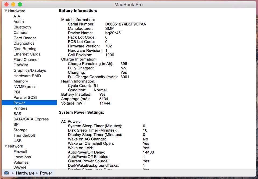Select Storage from the hardware list
258x179 pixels.
20,130
